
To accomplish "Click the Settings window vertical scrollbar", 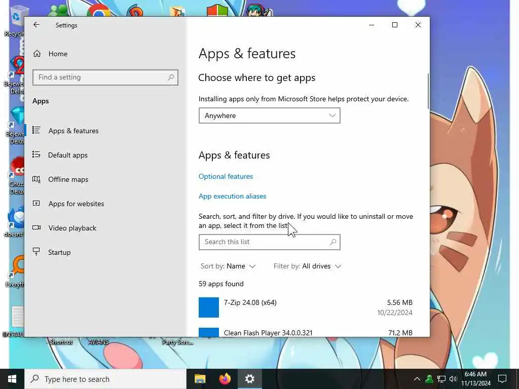I will pyautogui.click(x=428, y=92).
